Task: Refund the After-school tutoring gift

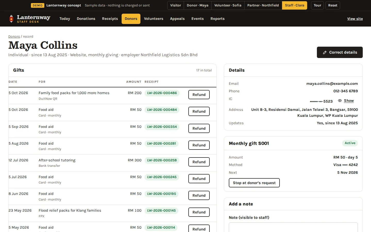Action: [x=199, y=162]
